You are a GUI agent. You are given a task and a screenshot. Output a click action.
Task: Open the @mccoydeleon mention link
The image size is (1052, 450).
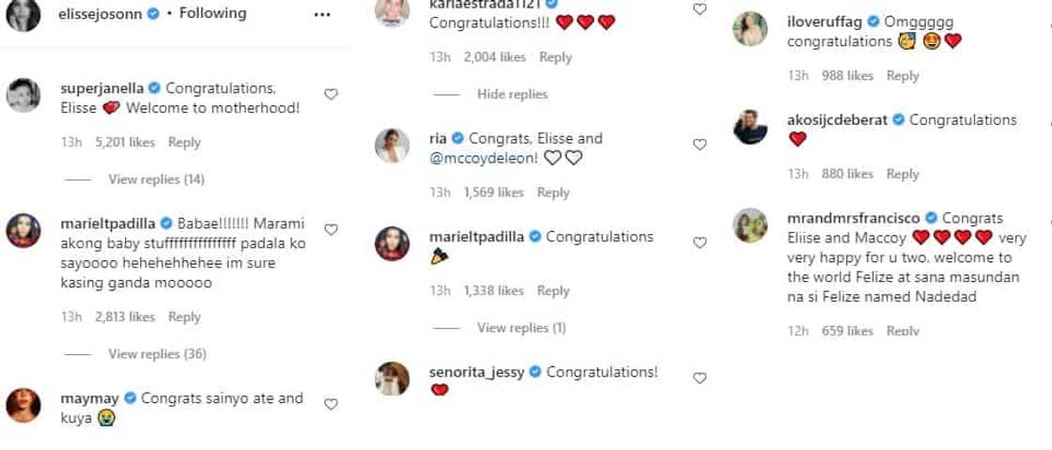coord(484,158)
